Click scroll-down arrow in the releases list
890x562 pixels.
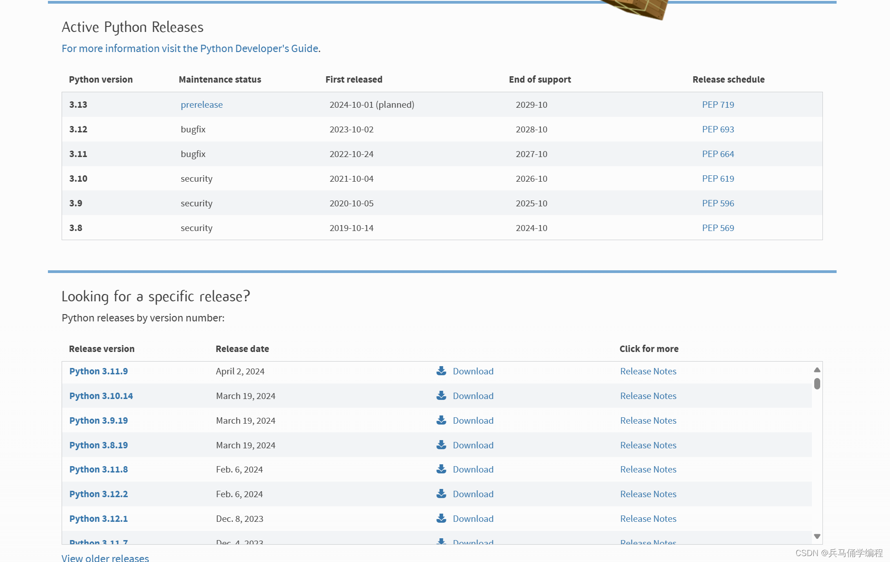(x=817, y=536)
